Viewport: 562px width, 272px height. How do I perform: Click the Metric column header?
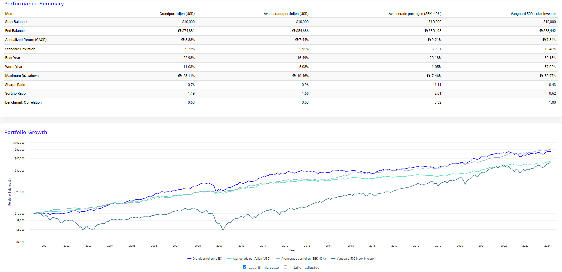[x=10, y=14]
